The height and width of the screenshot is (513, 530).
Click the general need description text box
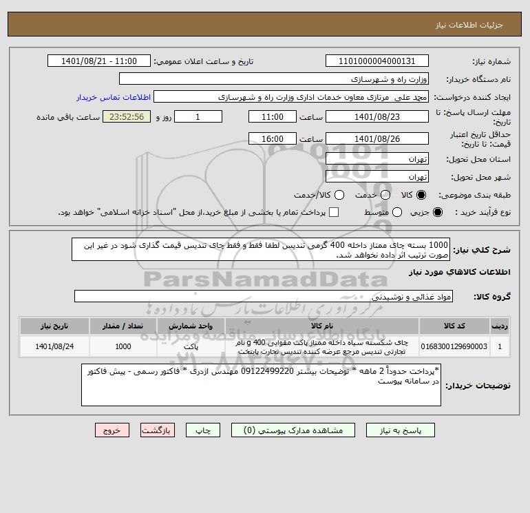(261, 249)
